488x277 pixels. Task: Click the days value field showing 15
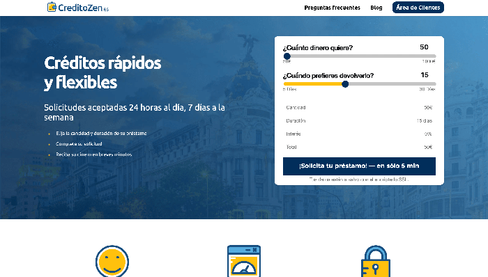point(424,75)
